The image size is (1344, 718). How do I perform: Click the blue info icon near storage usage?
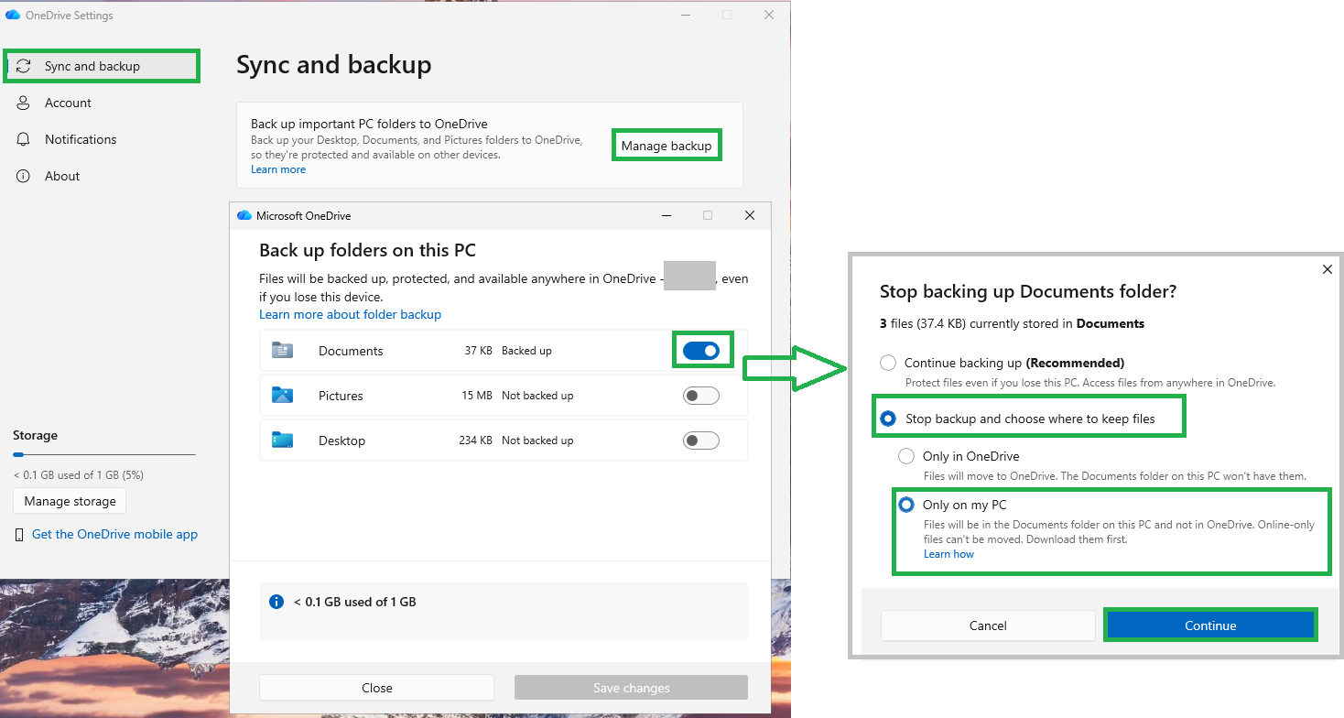[x=276, y=602]
